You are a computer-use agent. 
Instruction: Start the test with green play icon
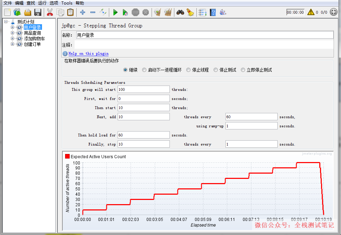tap(116, 12)
